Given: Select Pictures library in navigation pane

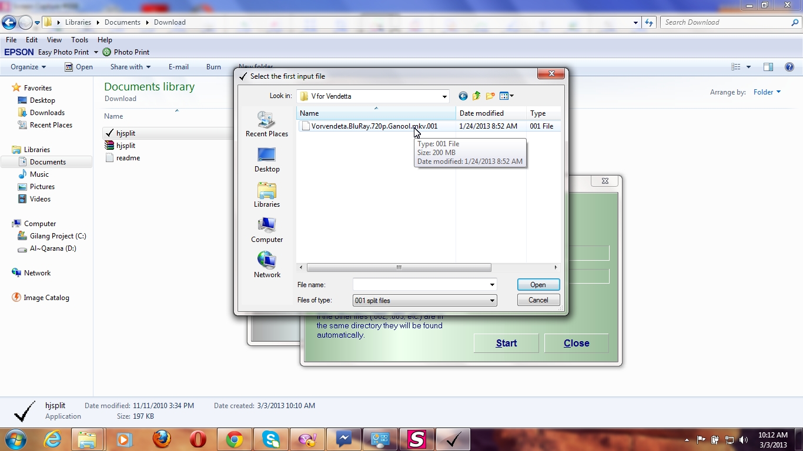Looking at the screenshot, I should (42, 187).
